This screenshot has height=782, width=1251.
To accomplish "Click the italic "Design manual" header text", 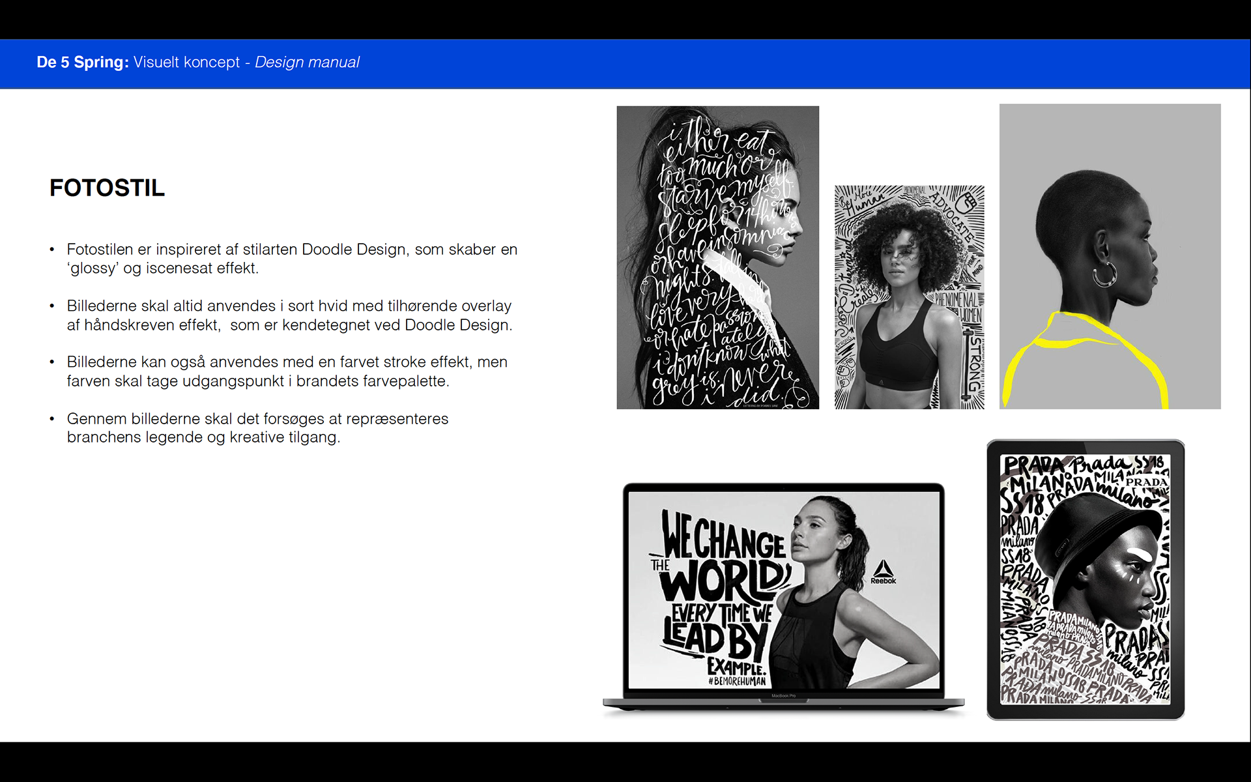I will tap(307, 62).
